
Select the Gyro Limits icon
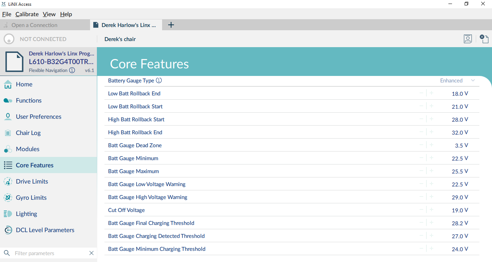[8, 198]
